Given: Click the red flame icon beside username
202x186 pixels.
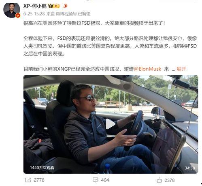Looking at the screenshot, I should click(65, 6).
